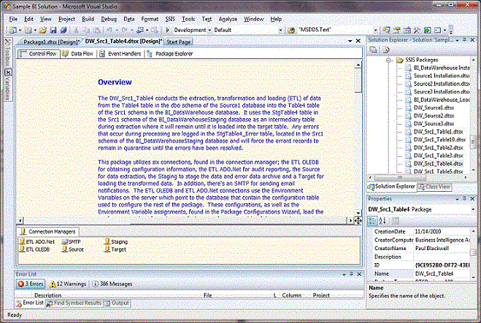This screenshot has height=323, width=481.
Task: Collapse the SSIS Packages folder
Action: point(388,60)
